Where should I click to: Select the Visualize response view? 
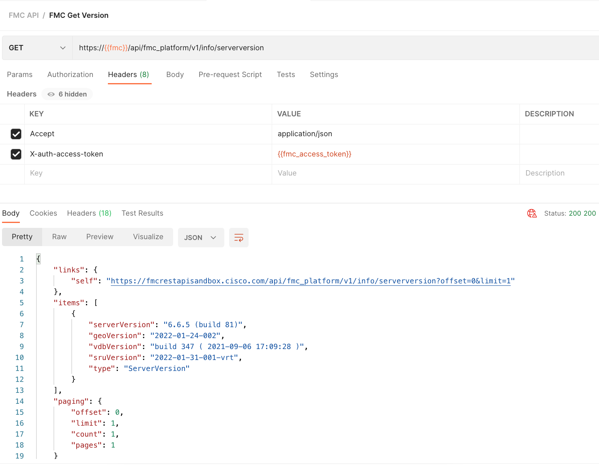tap(148, 237)
